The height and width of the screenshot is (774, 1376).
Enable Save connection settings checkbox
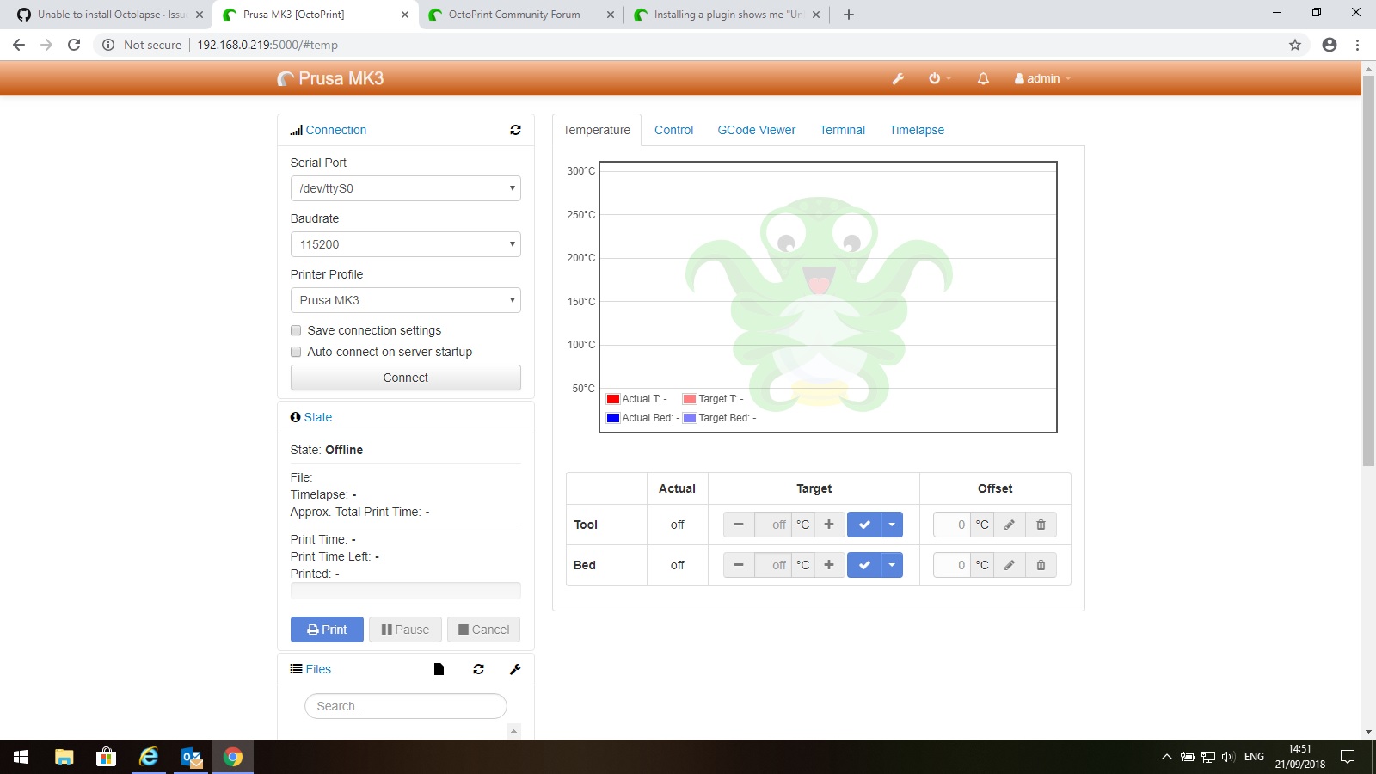[296, 330]
